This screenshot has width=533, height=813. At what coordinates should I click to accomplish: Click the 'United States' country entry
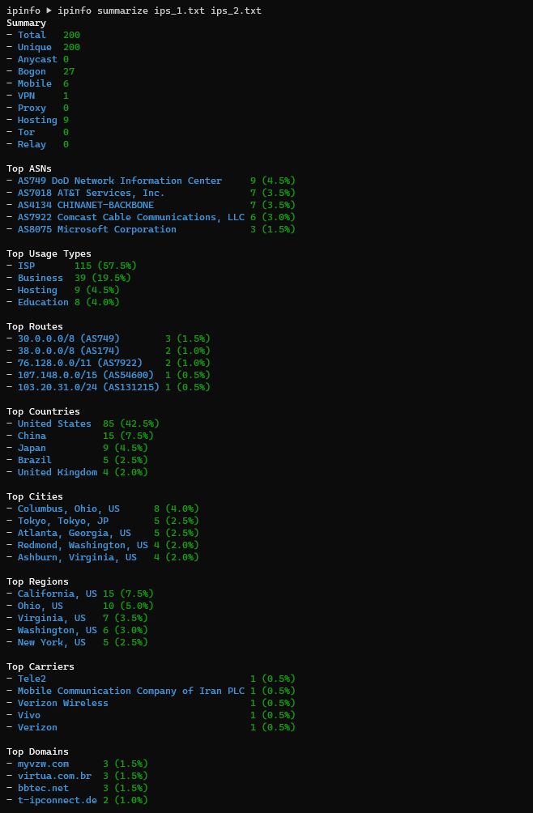click(54, 424)
